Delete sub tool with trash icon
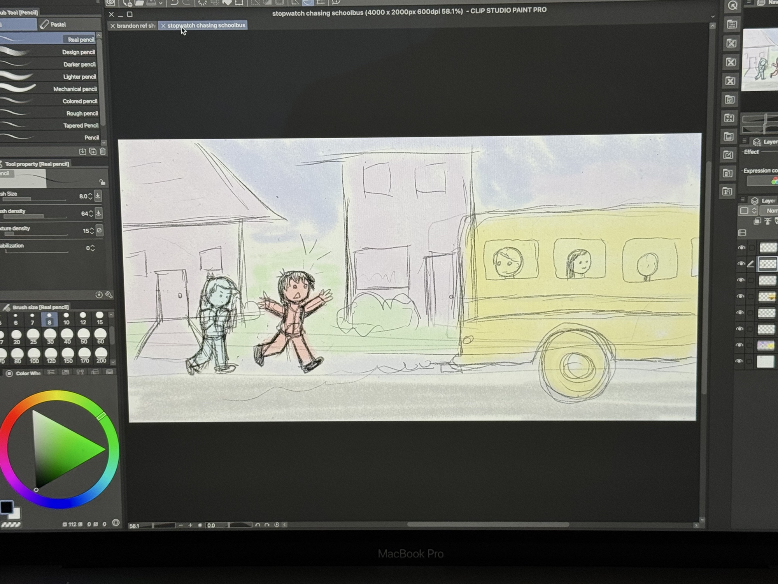Image resolution: width=778 pixels, height=584 pixels. coord(103,151)
